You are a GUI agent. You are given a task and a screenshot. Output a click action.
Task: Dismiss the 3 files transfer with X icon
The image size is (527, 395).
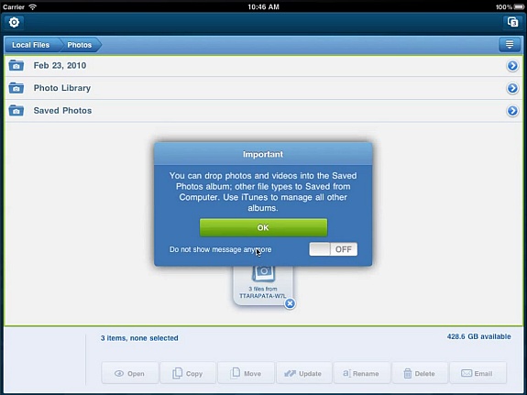290,303
